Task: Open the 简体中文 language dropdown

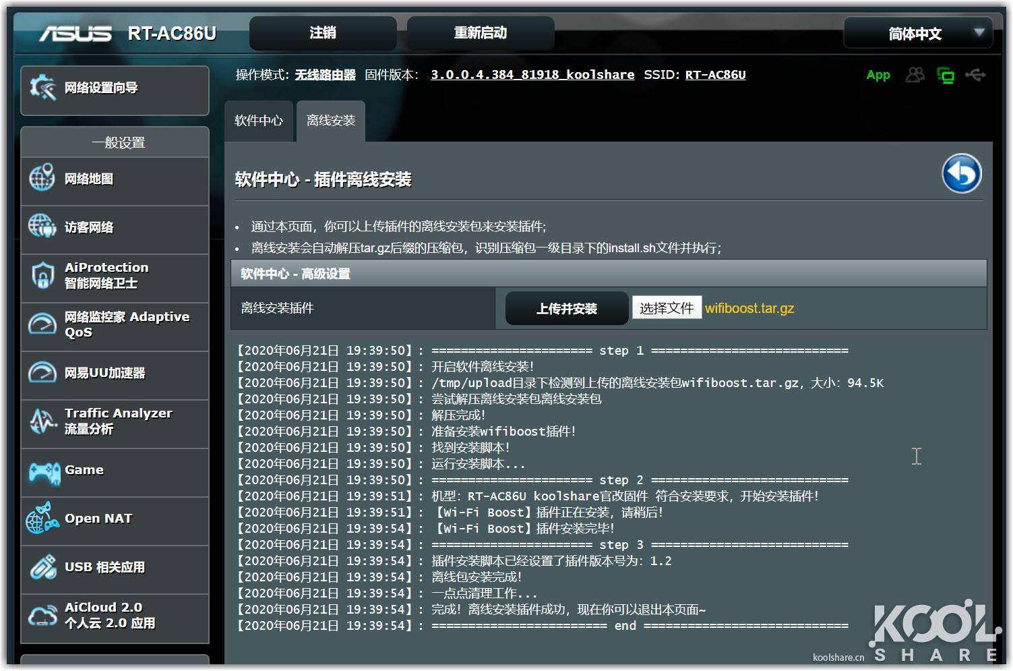Action: 918,33
